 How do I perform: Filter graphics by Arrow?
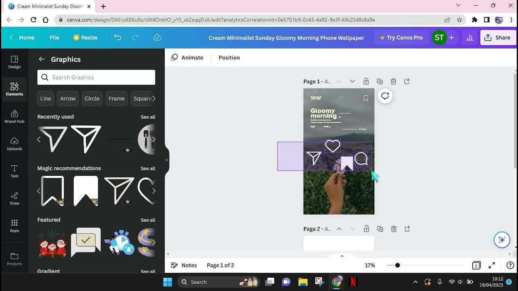[x=68, y=98]
